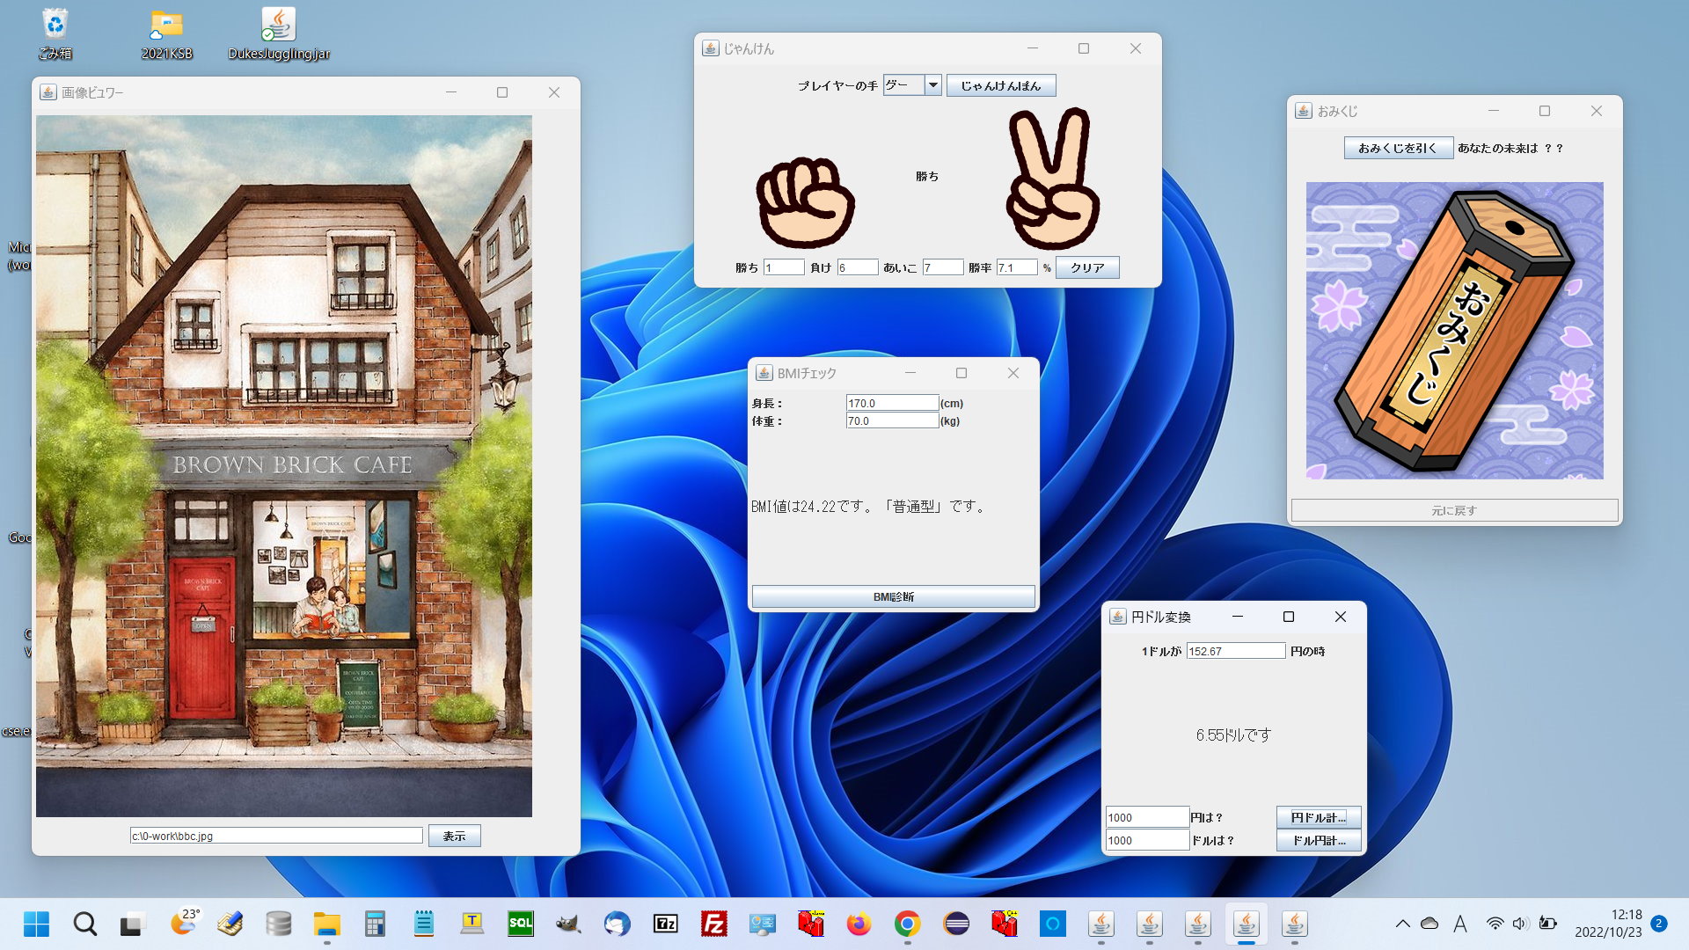Open the battery status tray icon
The image size is (1689, 950).
click(x=1548, y=924)
